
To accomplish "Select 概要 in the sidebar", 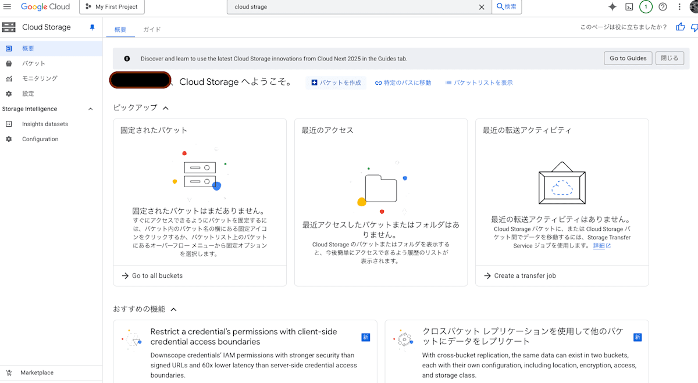I will 51,48.
